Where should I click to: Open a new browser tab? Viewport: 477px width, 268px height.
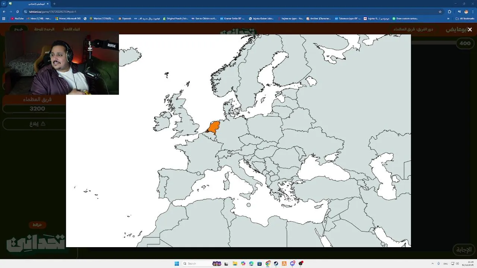click(54, 4)
